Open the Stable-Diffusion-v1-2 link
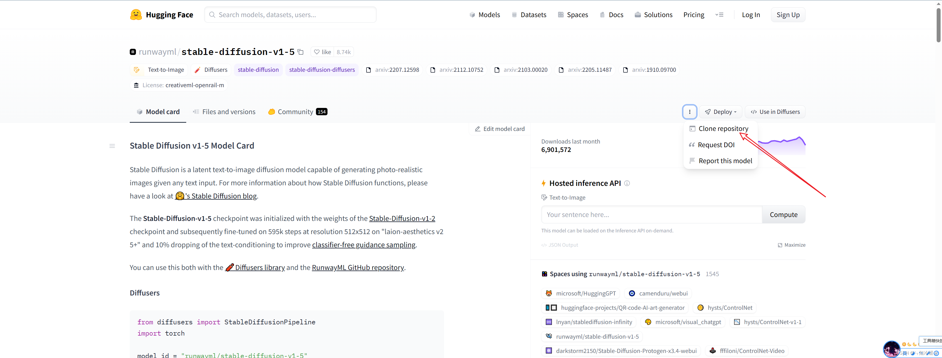The image size is (942, 358). (402, 218)
